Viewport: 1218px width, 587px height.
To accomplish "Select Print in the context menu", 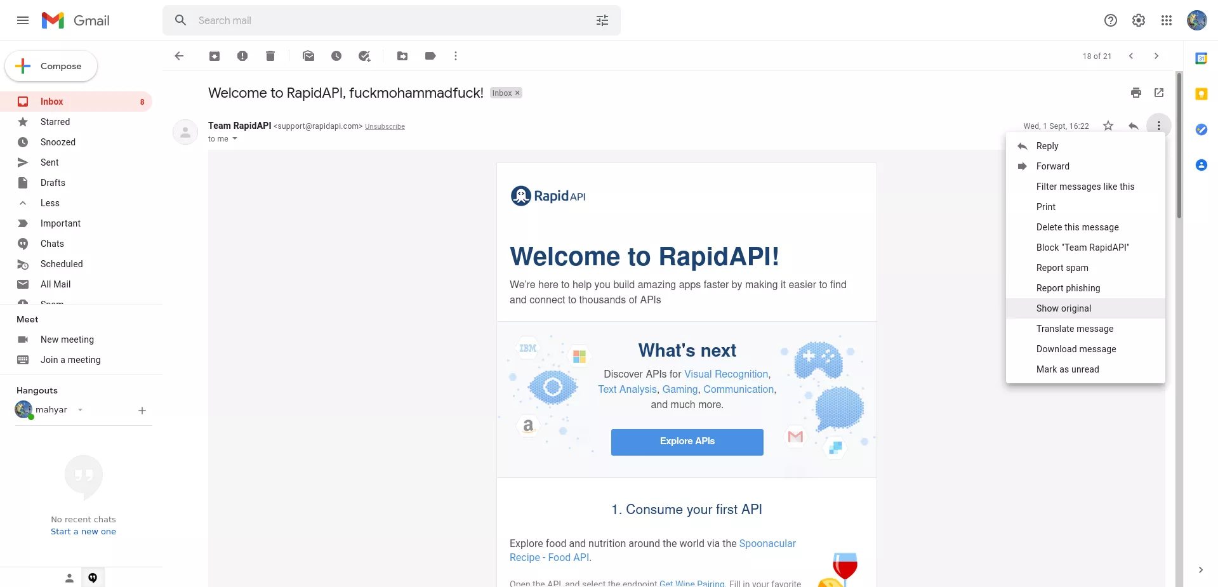I will [x=1085, y=207].
